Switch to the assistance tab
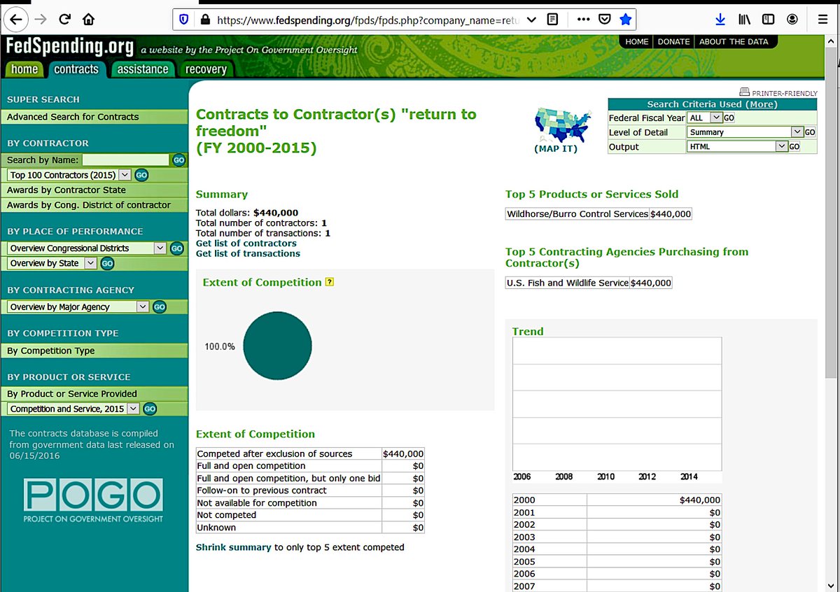This screenshot has width=840, height=592. [x=143, y=69]
